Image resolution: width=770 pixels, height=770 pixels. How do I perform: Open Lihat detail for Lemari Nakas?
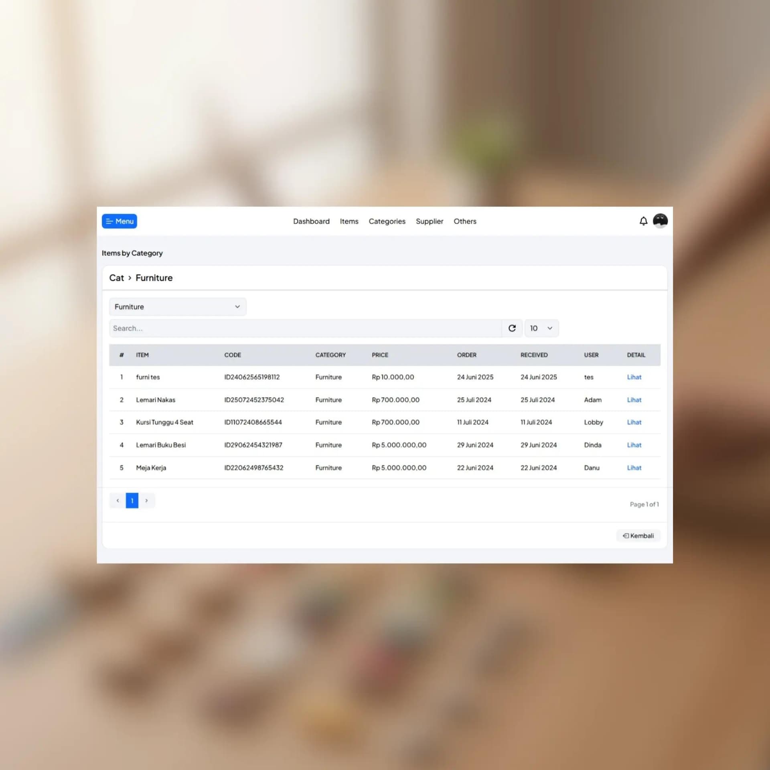pyautogui.click(x=634, y=399)
